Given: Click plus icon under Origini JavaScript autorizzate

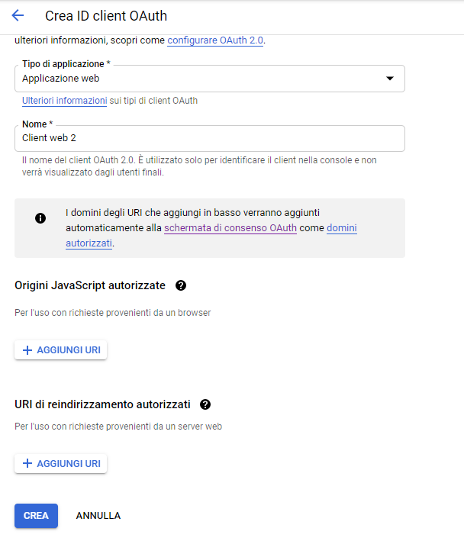Looking at the screenshot, I should (x=27, y=350).
